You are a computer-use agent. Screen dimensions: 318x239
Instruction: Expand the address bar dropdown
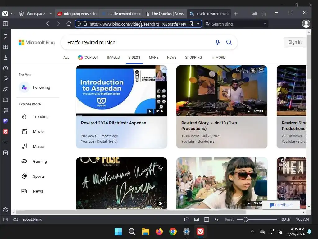198,24
